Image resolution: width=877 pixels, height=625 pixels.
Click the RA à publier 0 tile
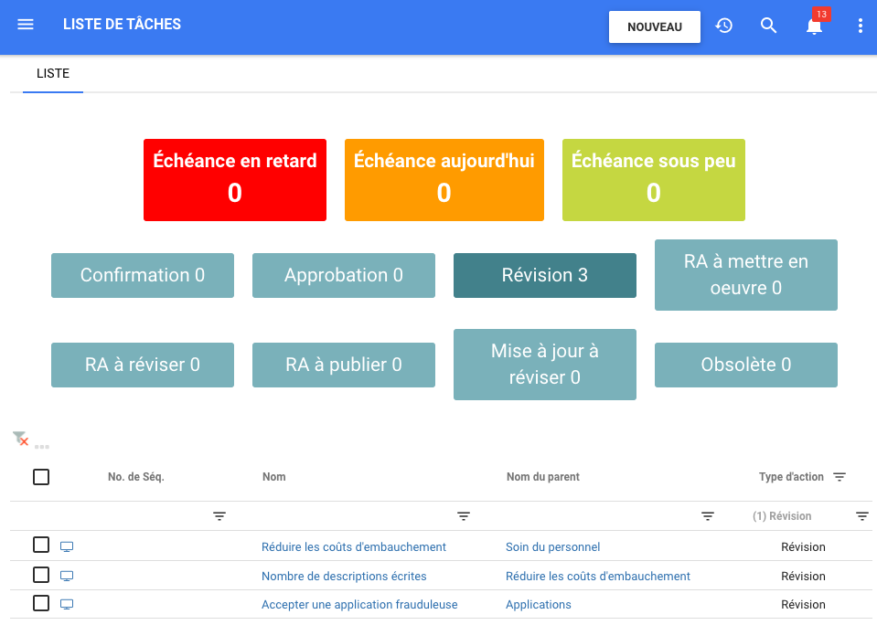[x=344, y=365]
